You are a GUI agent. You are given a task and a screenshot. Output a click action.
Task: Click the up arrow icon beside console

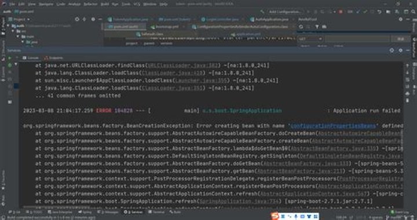pos(407,65)
